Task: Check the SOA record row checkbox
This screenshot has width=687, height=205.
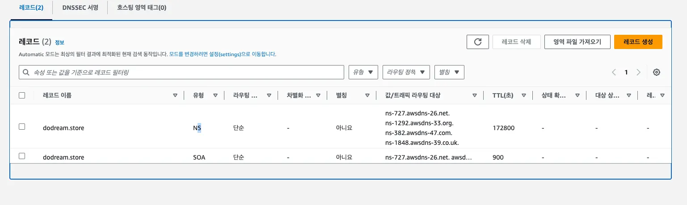Action: (22, 156)
